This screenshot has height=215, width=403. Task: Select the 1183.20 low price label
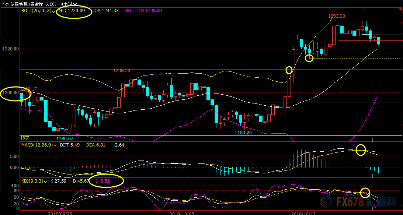pos(243,133)
